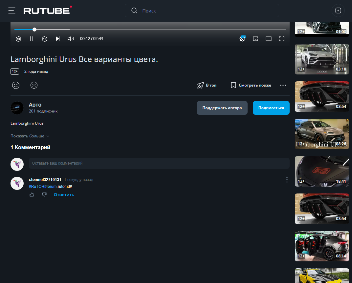The image size is (352, 283).
Task: Open the yellow Urus video thumbnail
Action: [322, 275]
